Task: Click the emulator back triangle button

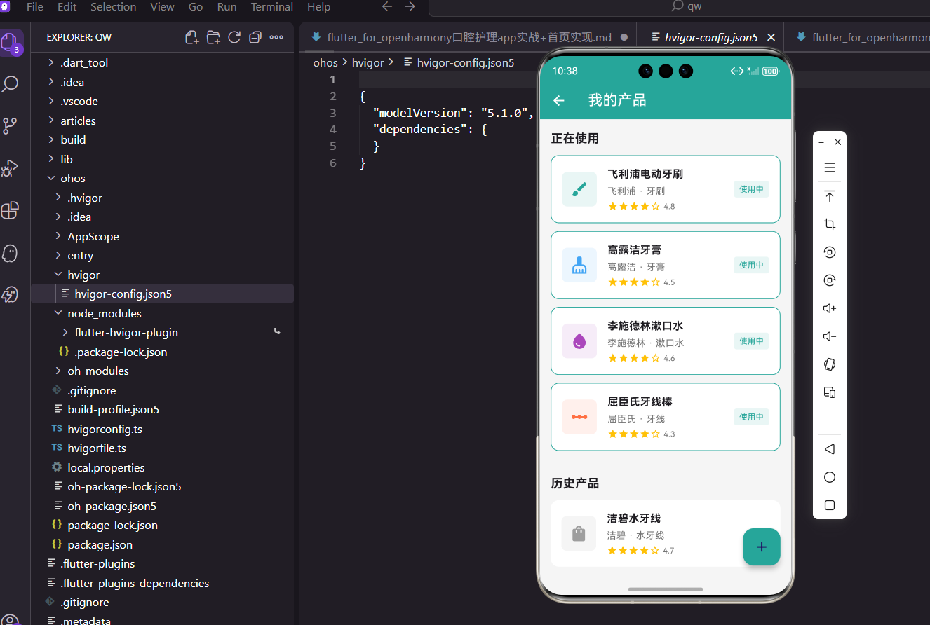Action: coord(830,449)
